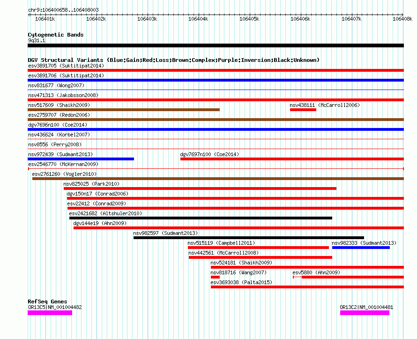417x339 pixels.
Task: Select the short red nsv438111 bar
Action: tap(303, 110)
